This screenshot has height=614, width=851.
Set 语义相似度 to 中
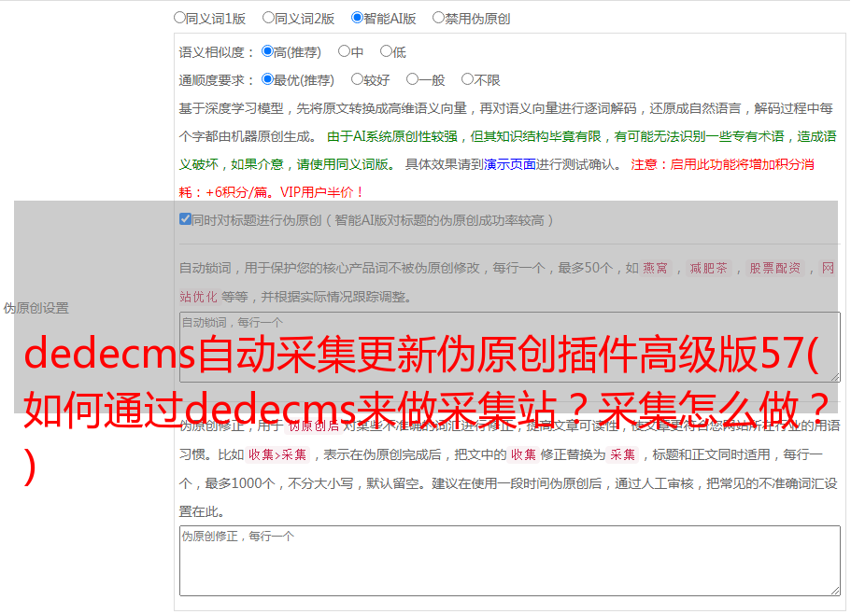[344, 51]
